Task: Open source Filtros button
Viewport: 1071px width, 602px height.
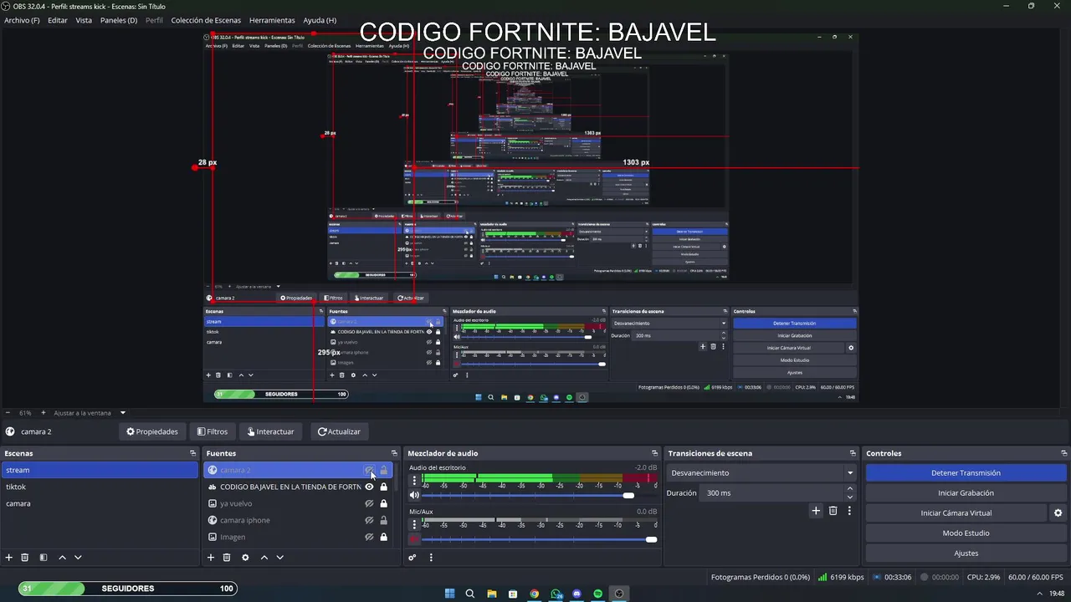Action: (213, 431)
